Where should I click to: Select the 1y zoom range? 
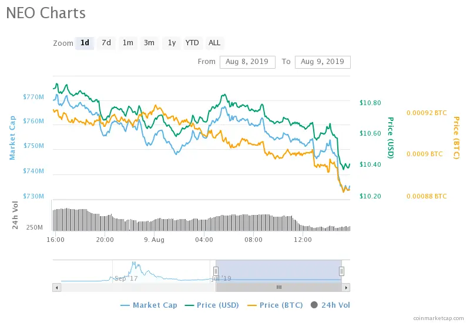[172, 43]
